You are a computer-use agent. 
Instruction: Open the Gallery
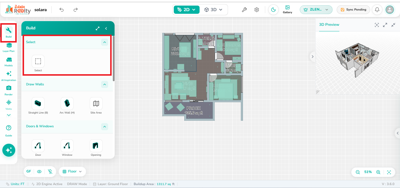287,10
